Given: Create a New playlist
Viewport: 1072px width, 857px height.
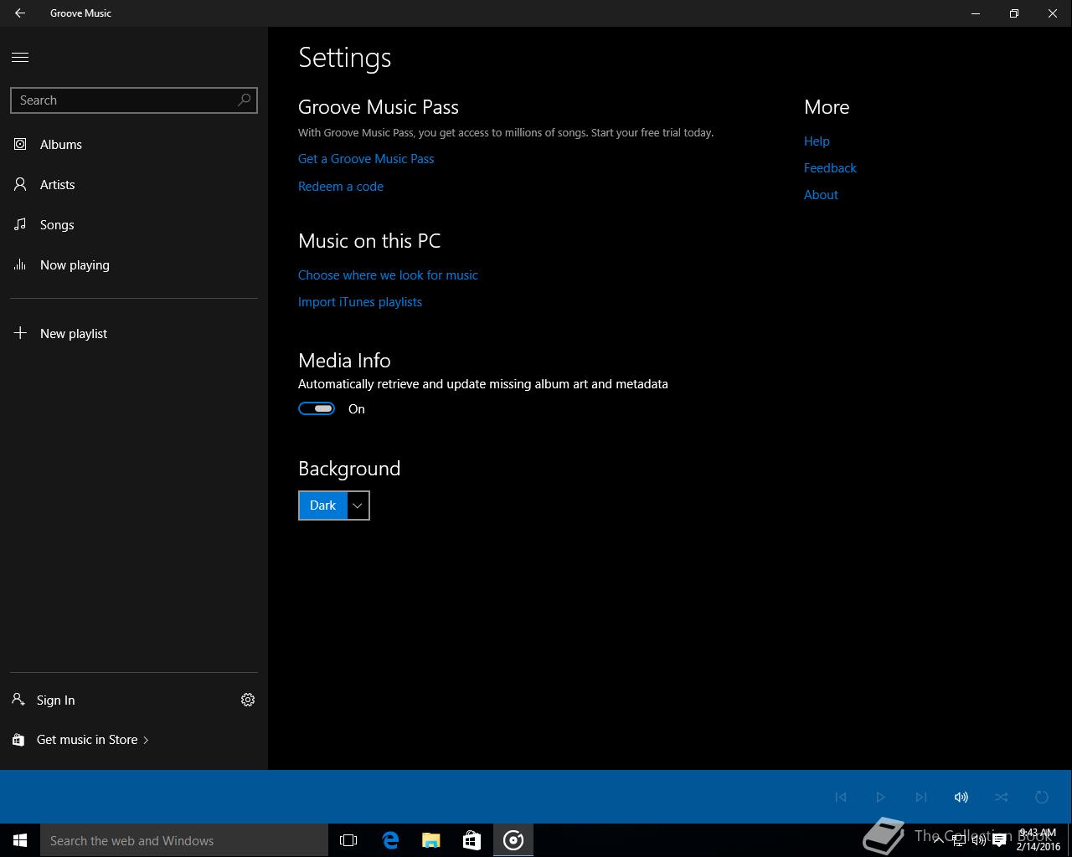Looking at the screenshot, I should click(134, 333).
